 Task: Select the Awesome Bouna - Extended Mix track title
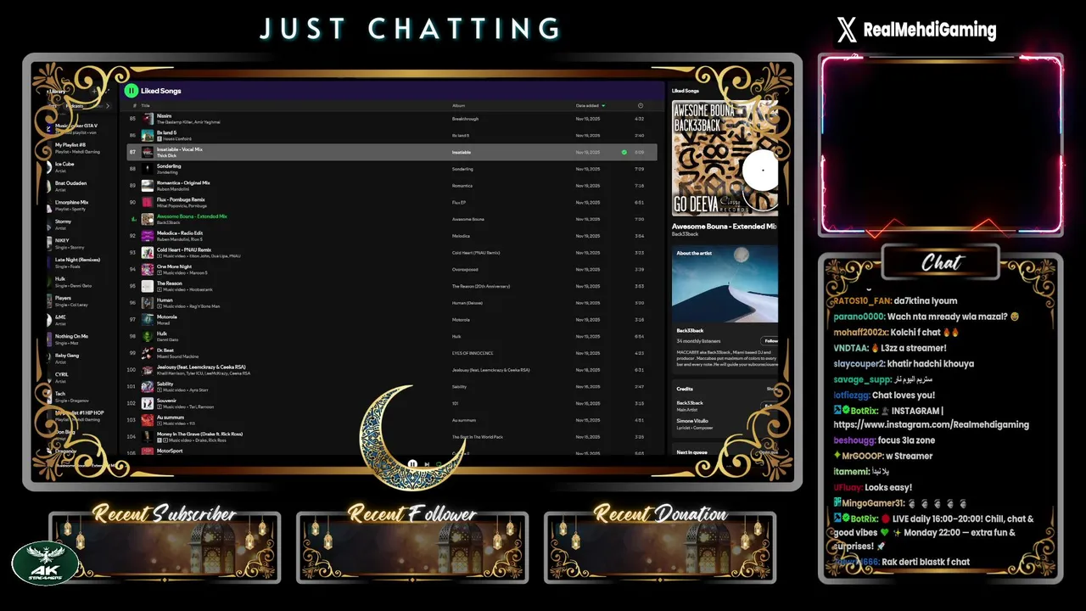(x=192, y=216)
